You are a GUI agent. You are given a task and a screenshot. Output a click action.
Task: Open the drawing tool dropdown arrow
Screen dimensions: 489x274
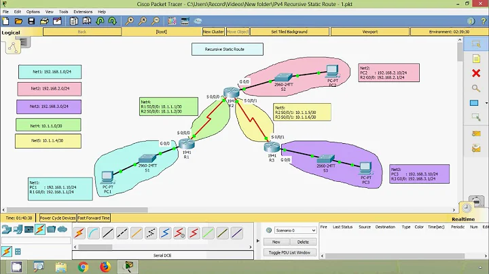486,103
